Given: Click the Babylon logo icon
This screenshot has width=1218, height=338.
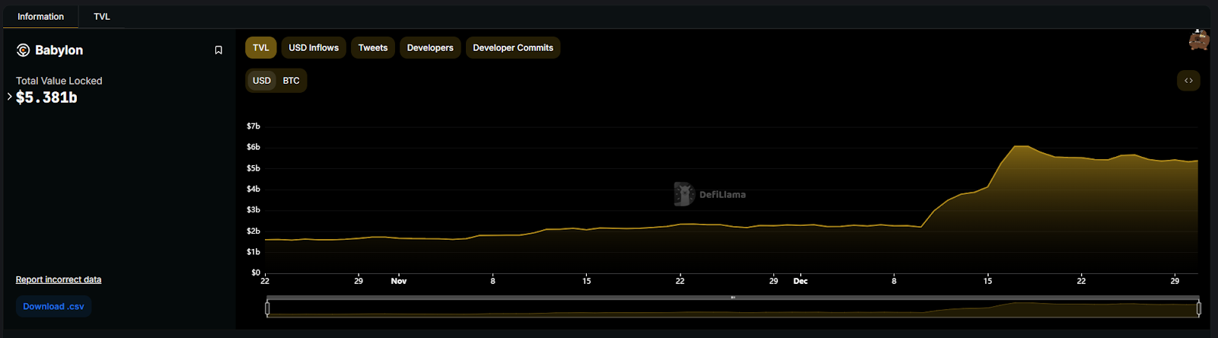Looking at the screenshot, I should point(23,50).
